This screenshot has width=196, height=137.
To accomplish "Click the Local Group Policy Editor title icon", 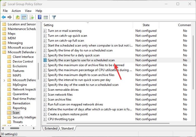I will click(x=4, y=4).
